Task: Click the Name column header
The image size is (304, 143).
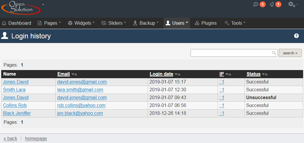Action: [x=10, y=74]
